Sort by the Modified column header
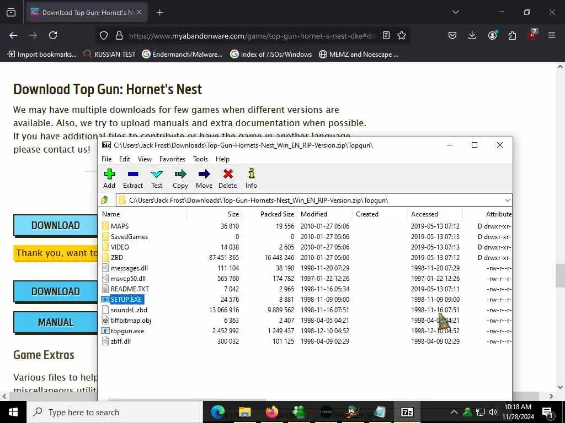This screenshot has height=423, width=565. 324,214
